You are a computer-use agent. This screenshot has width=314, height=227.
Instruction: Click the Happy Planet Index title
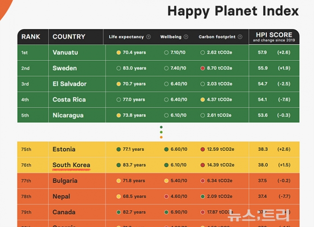point(233,11)
